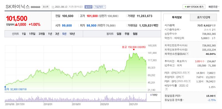Click the help icon under 배당수익률
222x109 pixels.
pos(166,89)
